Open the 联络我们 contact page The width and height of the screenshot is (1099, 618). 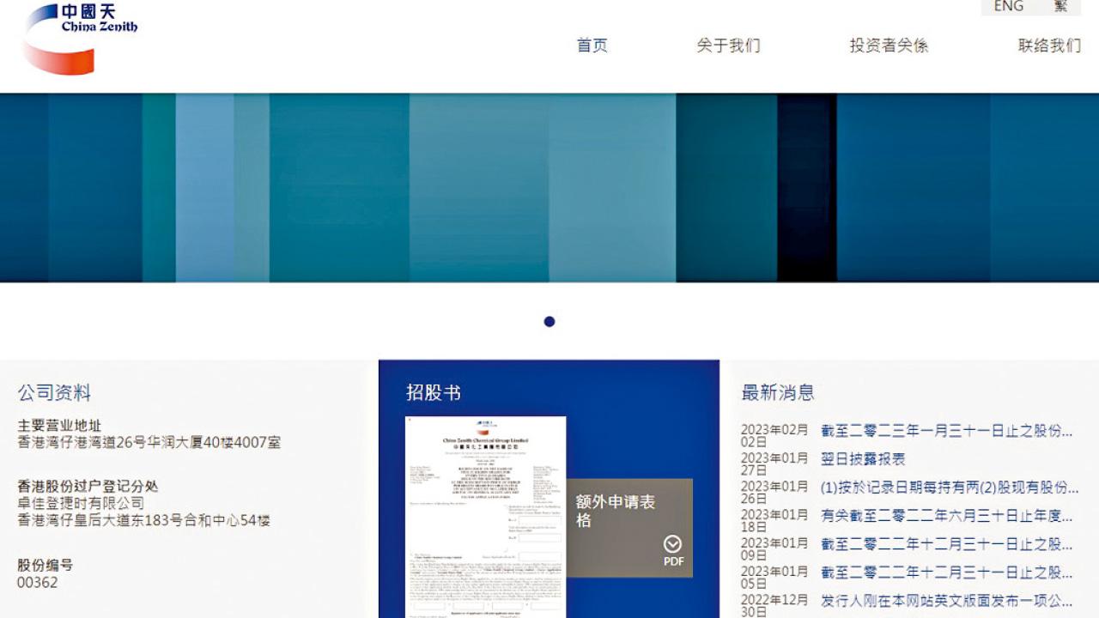[1048, 46]
